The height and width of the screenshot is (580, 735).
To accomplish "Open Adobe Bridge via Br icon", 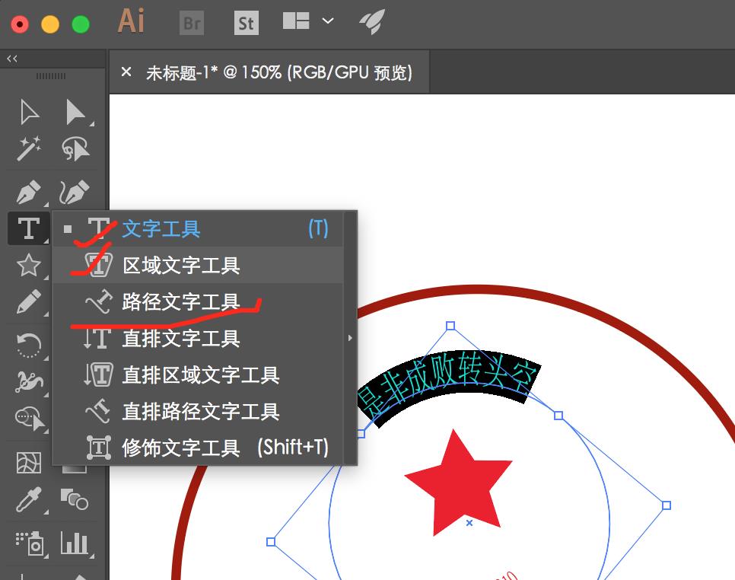I will pos(192,23).
